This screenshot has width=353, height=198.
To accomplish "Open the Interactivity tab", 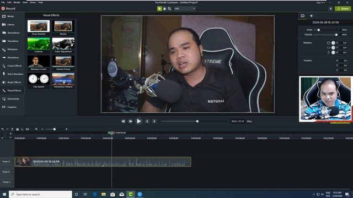I will [x=12, y=99].
